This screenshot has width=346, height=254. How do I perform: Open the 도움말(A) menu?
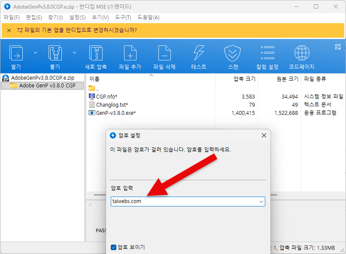(148, 18)
